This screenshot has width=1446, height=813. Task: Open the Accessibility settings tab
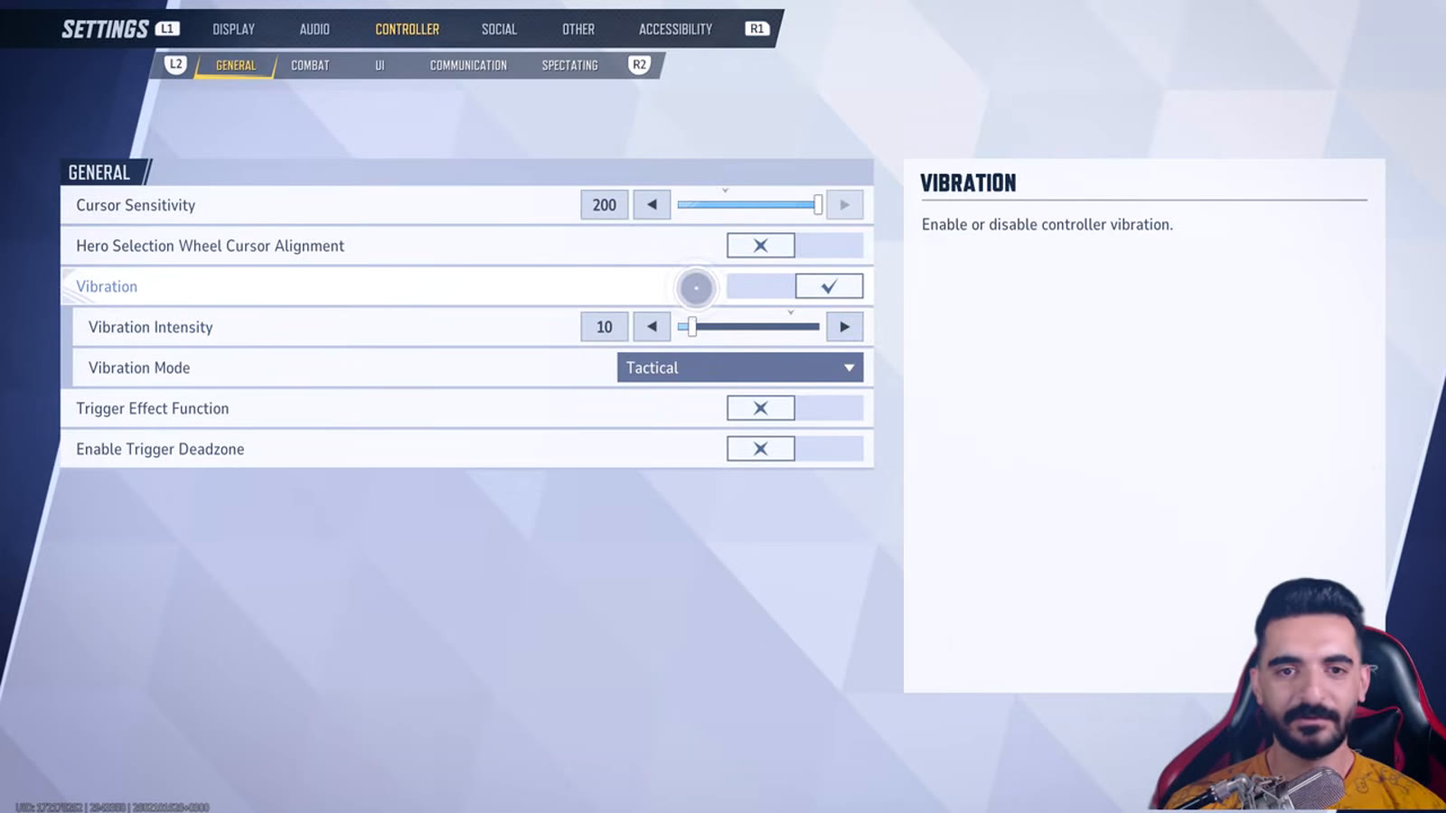pyautogui.click(x=675, y=29)
